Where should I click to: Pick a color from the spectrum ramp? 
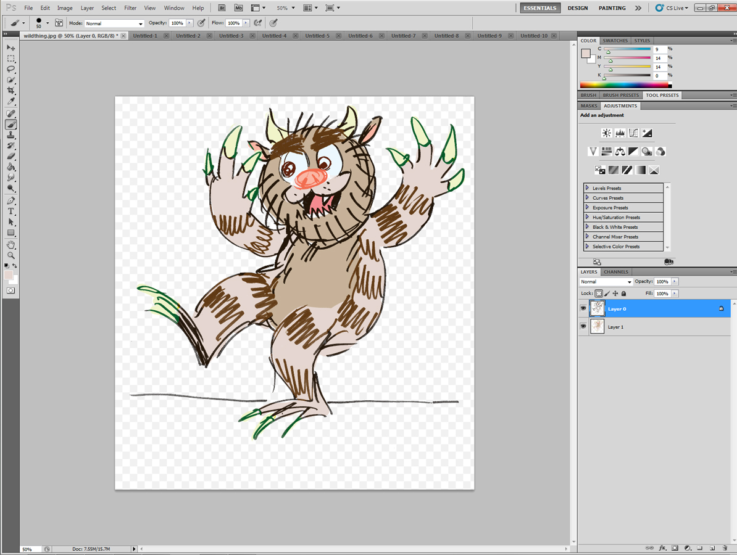coord(626,85)
